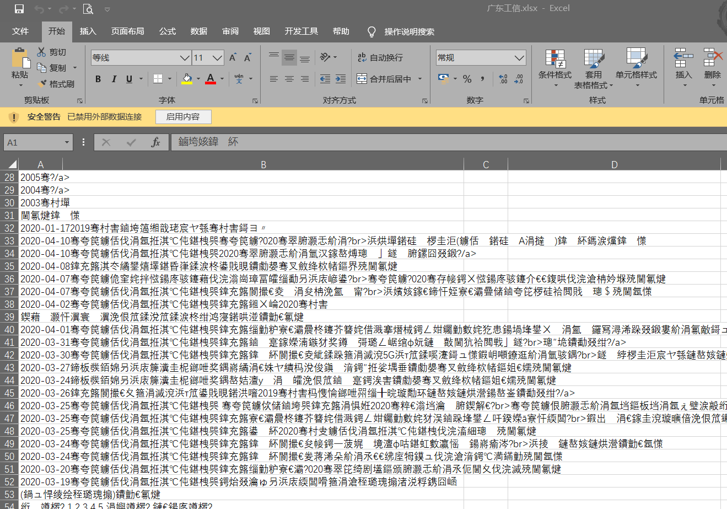Toggle middle vertical alignment
Screen dimensions: 727x509
289,57
